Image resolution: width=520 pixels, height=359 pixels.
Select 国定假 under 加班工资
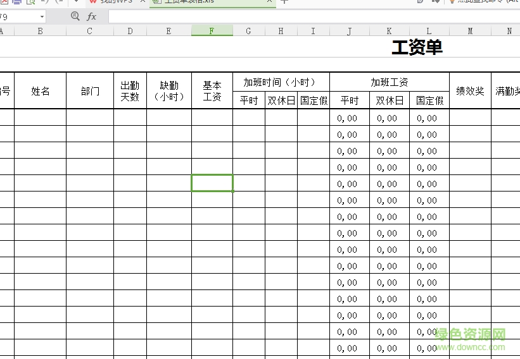pos(429,100)
